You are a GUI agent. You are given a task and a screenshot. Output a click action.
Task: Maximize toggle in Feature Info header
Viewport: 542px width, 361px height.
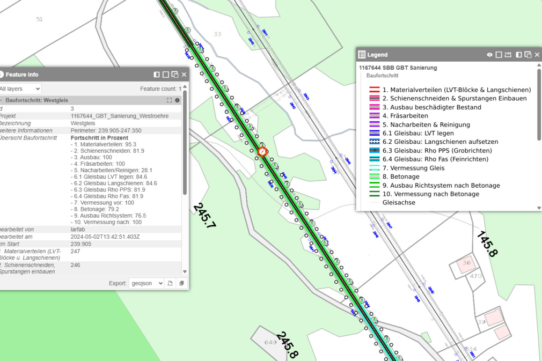pyautogui.click(x=166, y=75)
